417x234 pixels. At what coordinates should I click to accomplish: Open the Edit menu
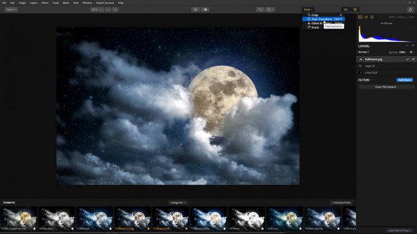(12, 2)
